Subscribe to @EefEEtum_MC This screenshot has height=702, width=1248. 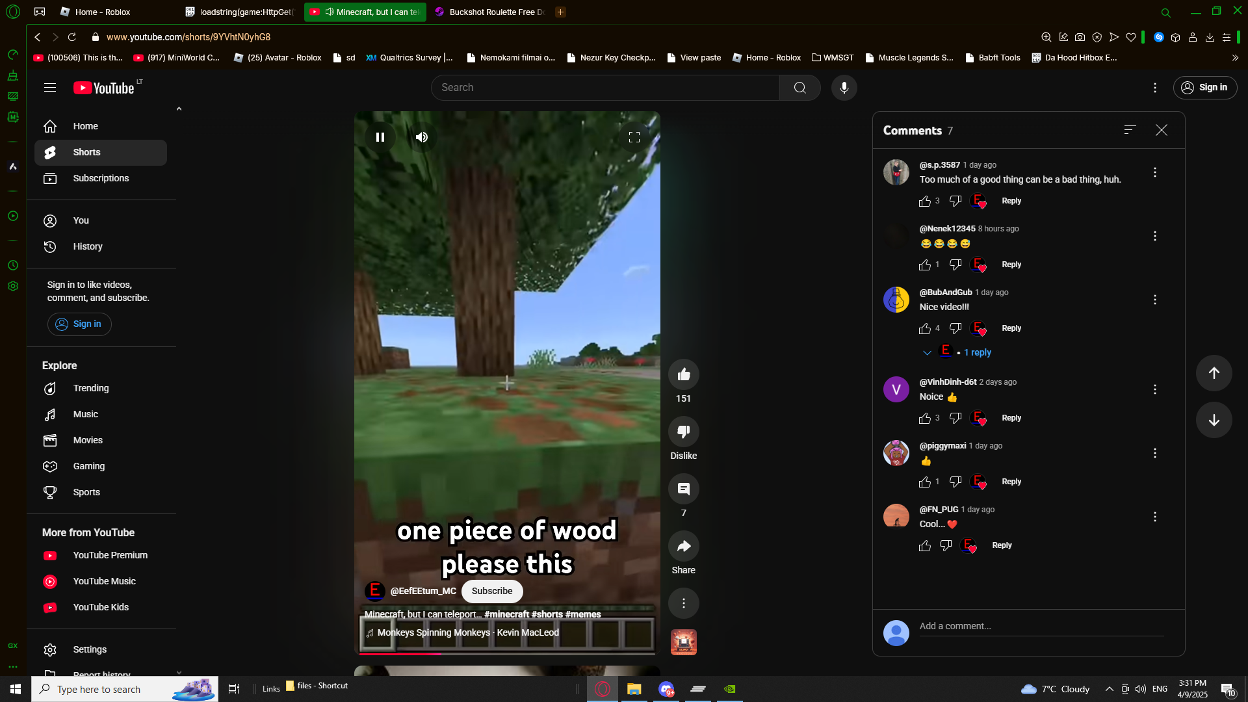[x=492, y=591]
